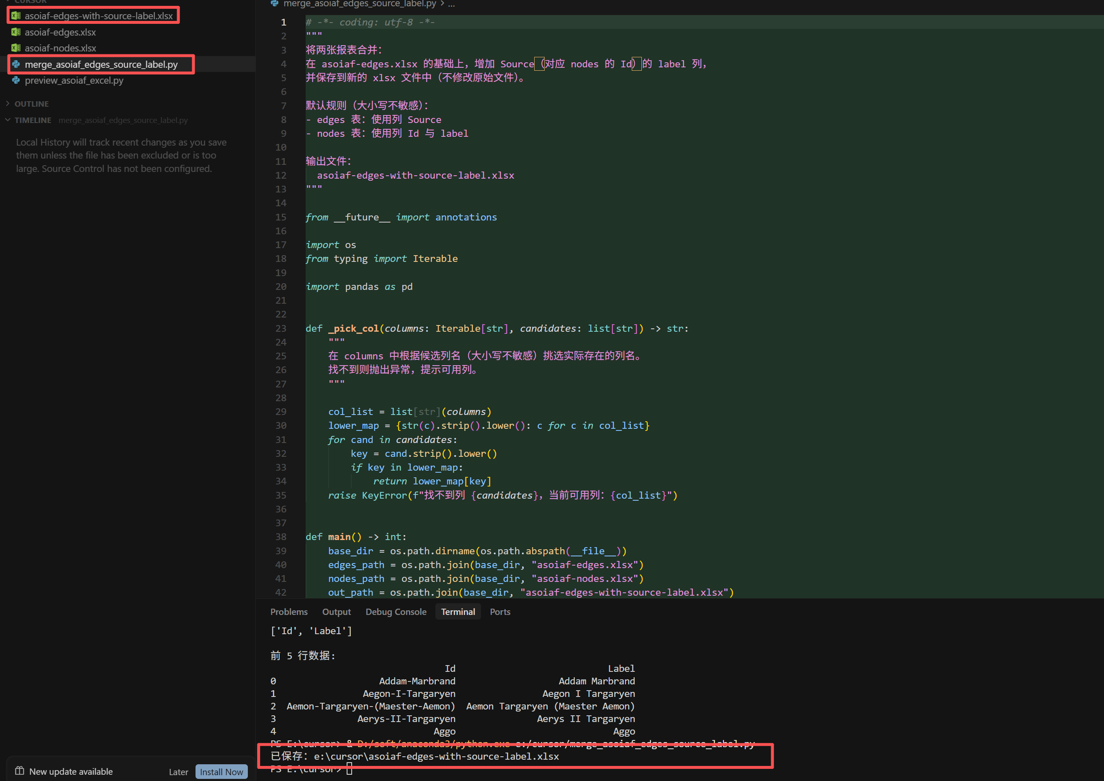
Task: Click terminal output ['Id', 'Label']
Action: click(x=311, y=631)
